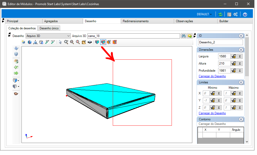Click the orange cube with red box
Screen dimensions: 257x155
coord(115,42)
